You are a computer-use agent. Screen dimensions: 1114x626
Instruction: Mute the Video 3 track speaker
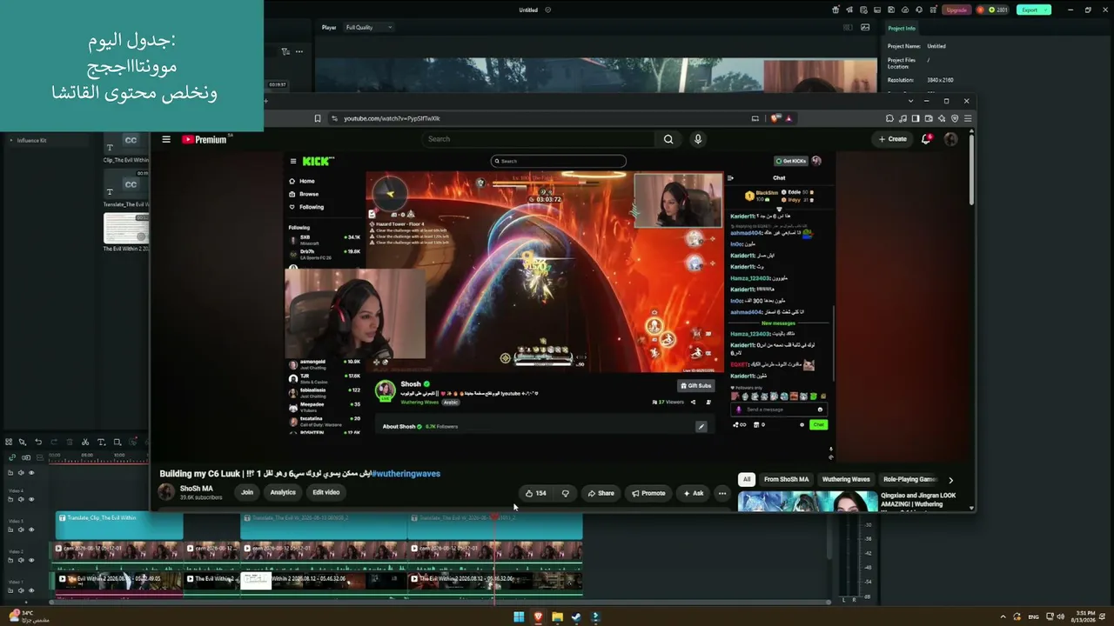(22, 529)
